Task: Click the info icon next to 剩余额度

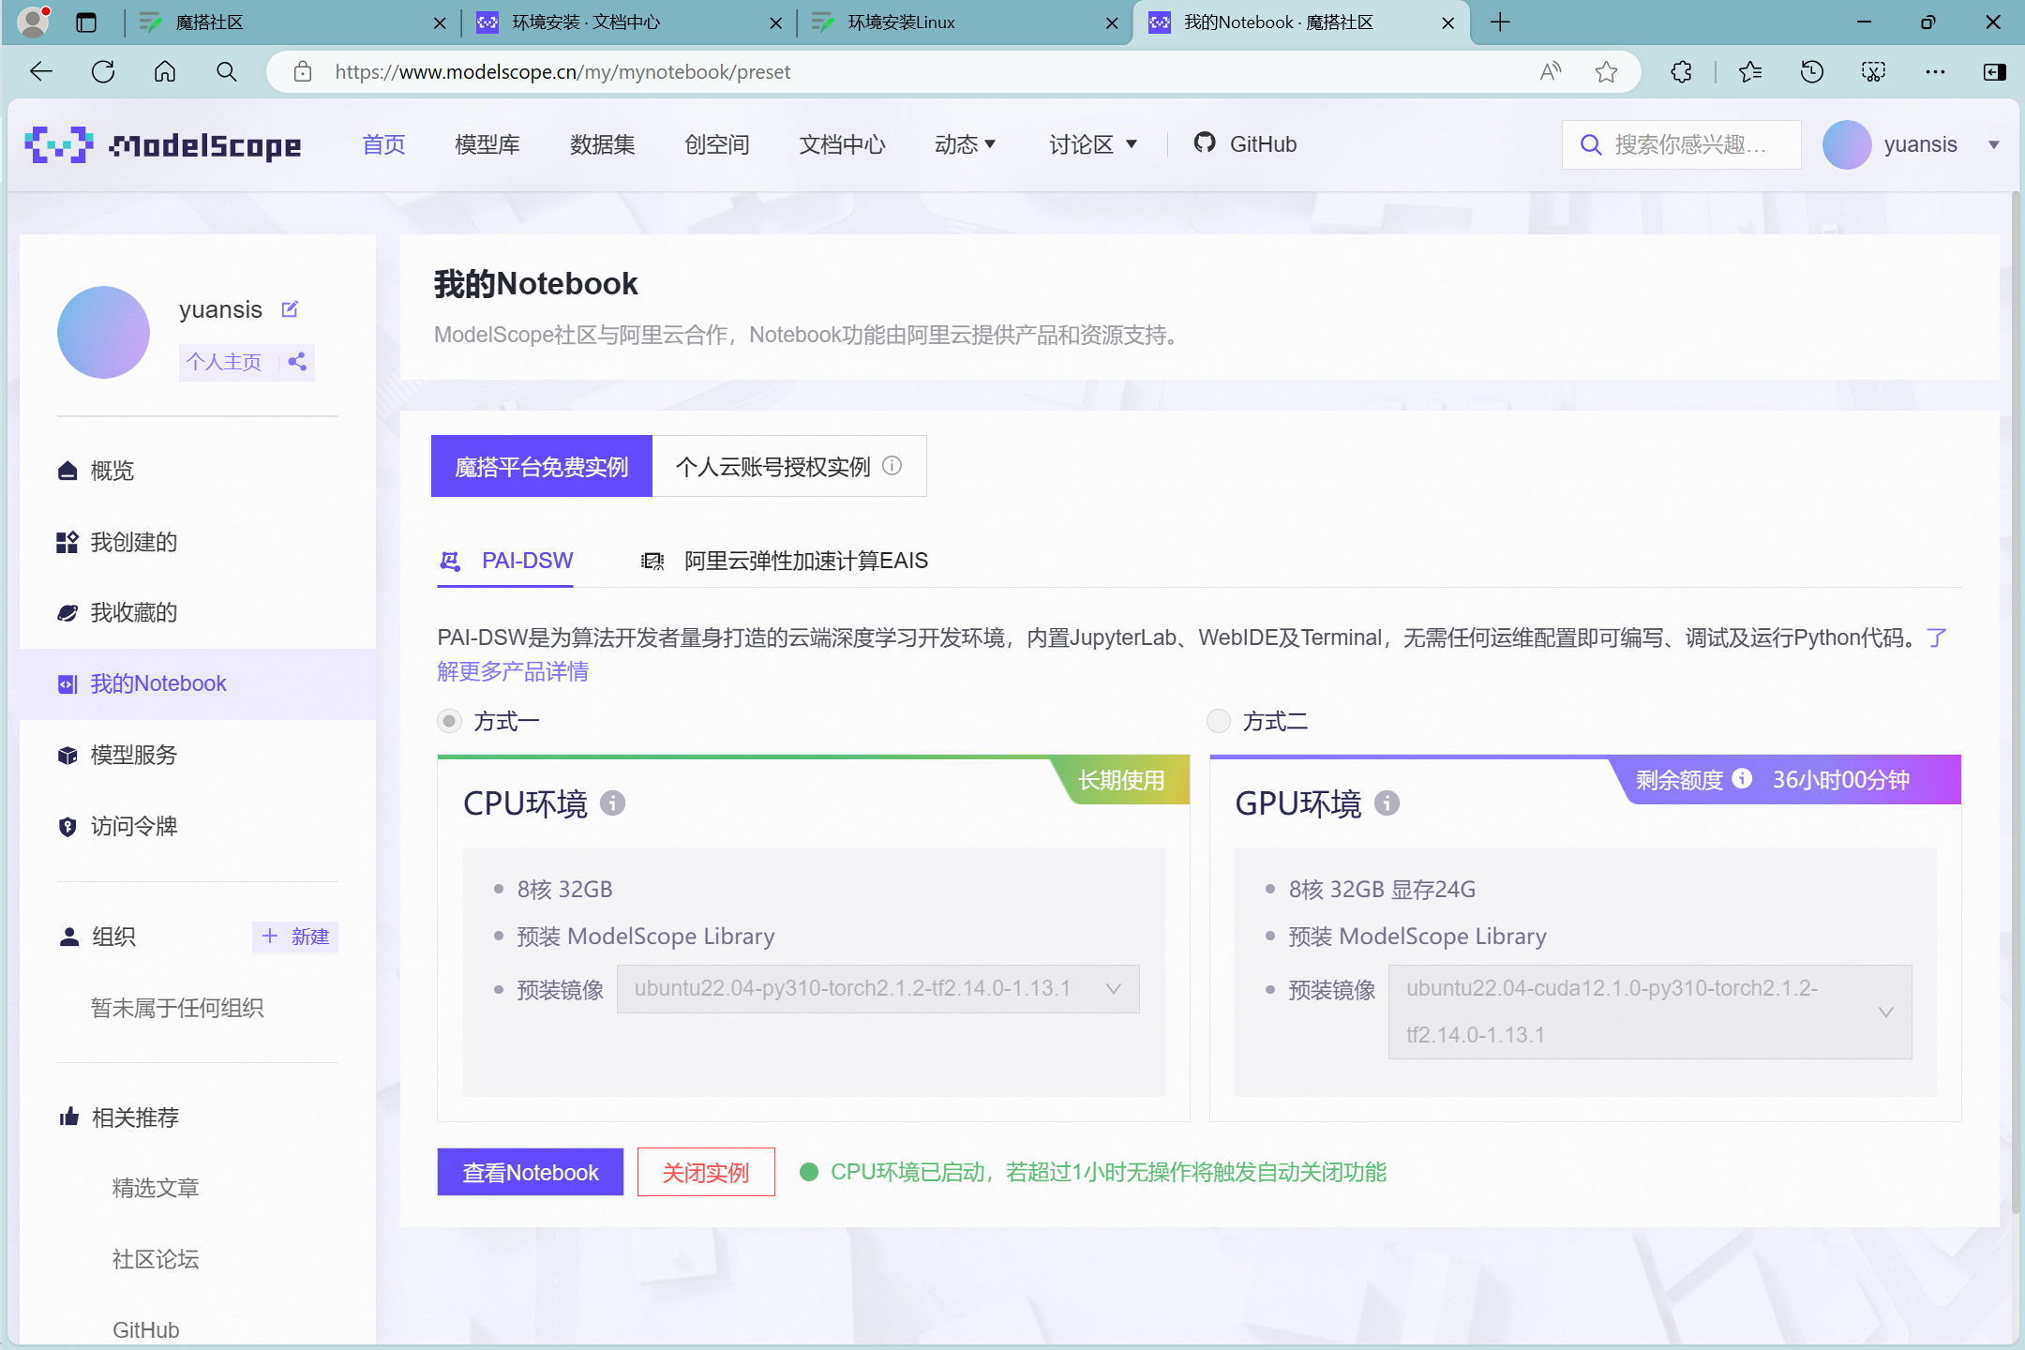Action: pos(1742,779)
